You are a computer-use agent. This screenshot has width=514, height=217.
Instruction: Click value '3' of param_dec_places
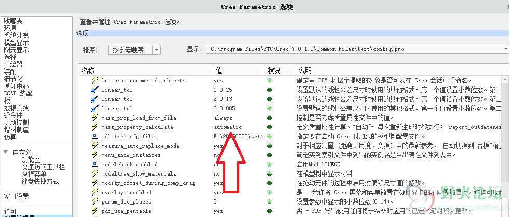pos(215,201)
